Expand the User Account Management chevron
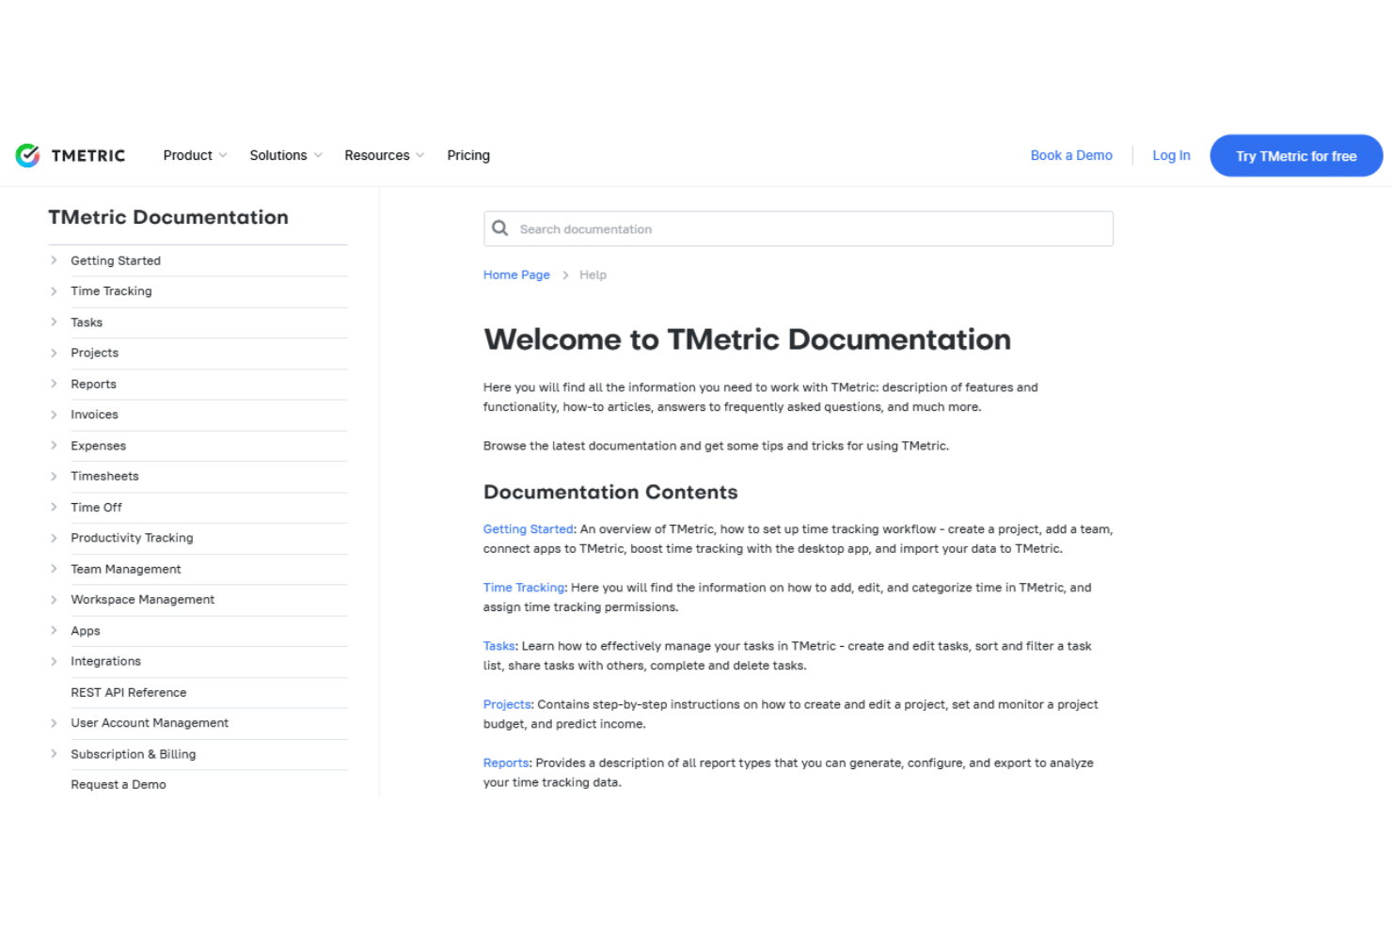This screenshot has width=1392, height=928. (54, 723)
